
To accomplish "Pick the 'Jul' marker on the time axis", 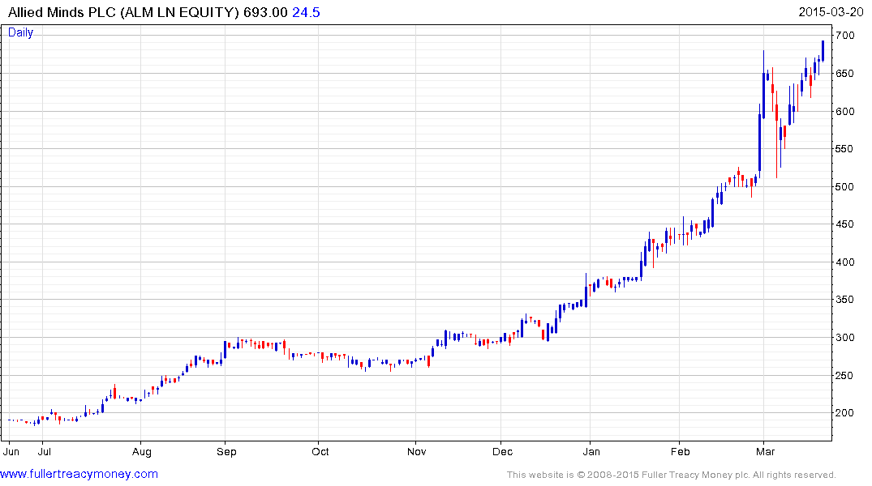I will click(x=45, y=451).
